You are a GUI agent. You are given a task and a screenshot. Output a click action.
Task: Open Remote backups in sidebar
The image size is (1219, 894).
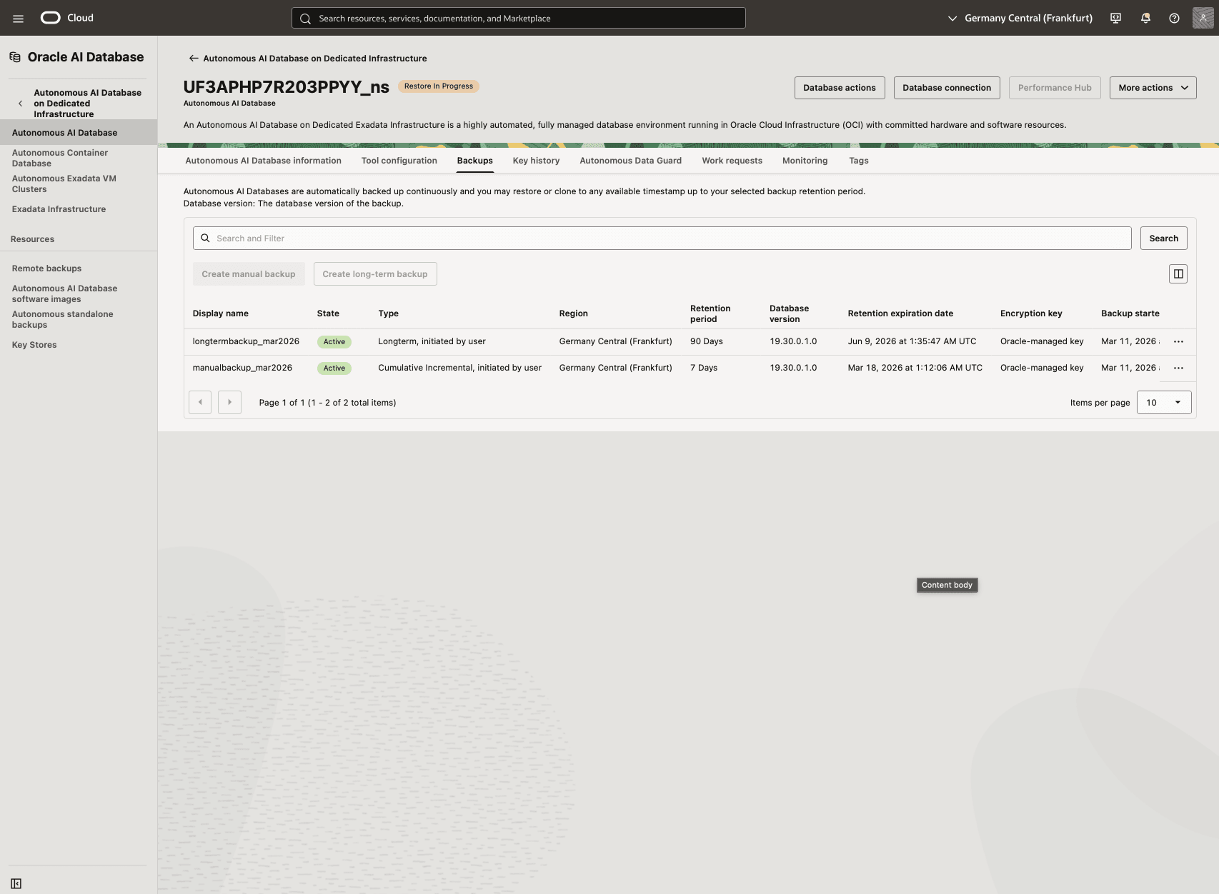coord(46,268)
